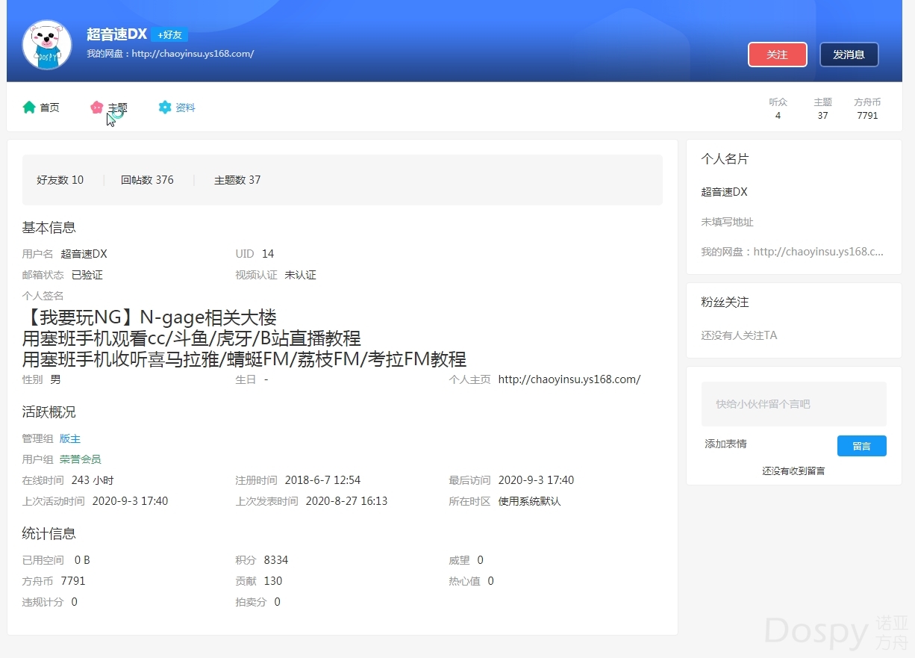This screenshot has width=915, height=658.
Task: Click the green home icon
Action: pyautogui.click(x=29, y=108)
